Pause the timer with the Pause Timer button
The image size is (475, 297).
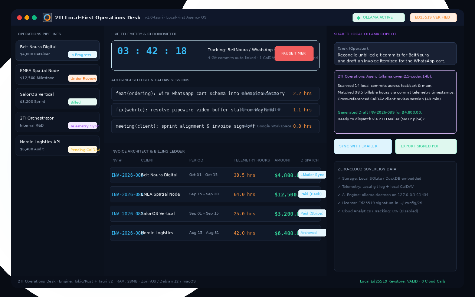point(294,53)
